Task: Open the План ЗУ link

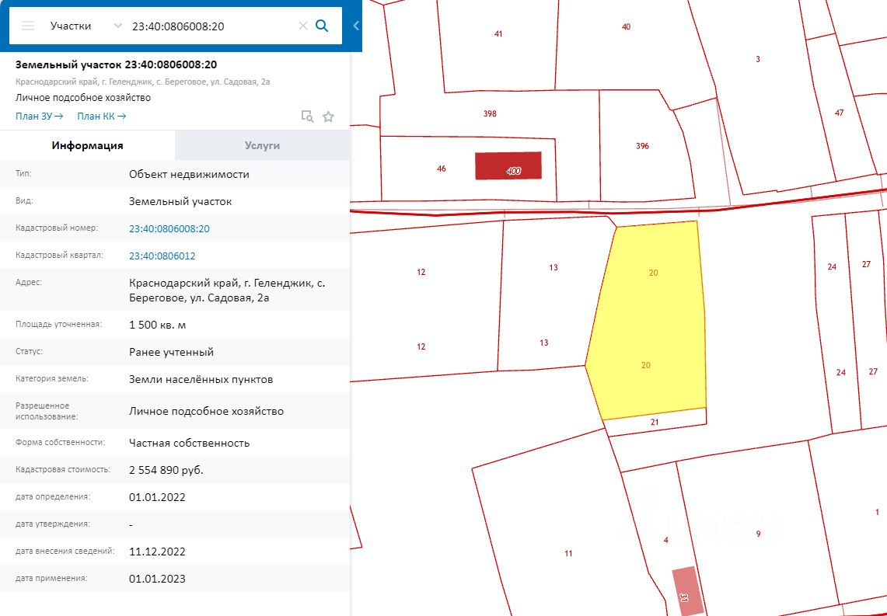Action: pyautogui.click(x=39, y=116)
